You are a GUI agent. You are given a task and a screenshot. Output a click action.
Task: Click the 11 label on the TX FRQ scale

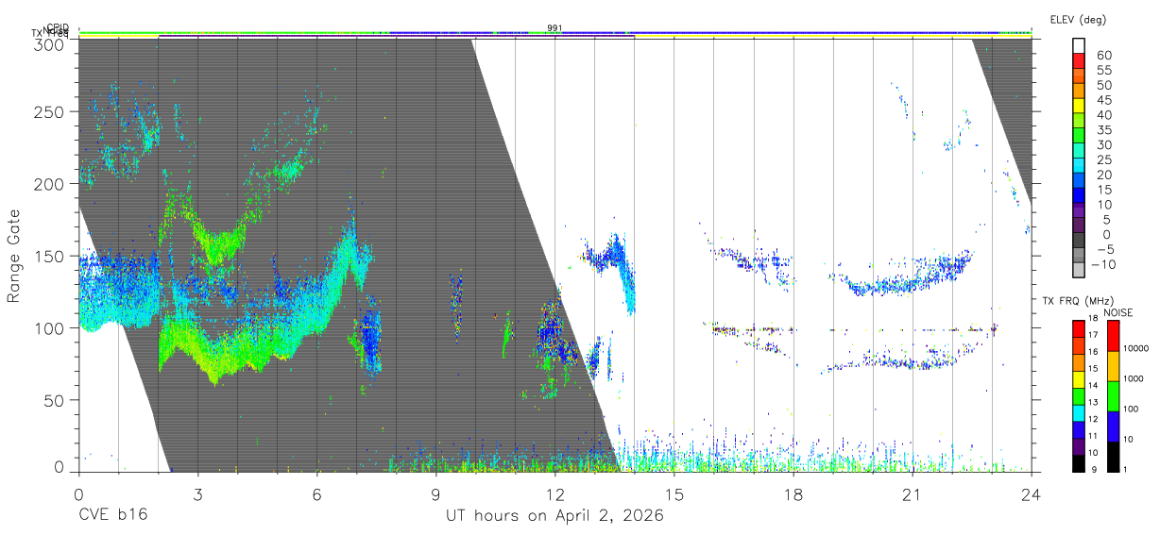(x=1092, y=437)
